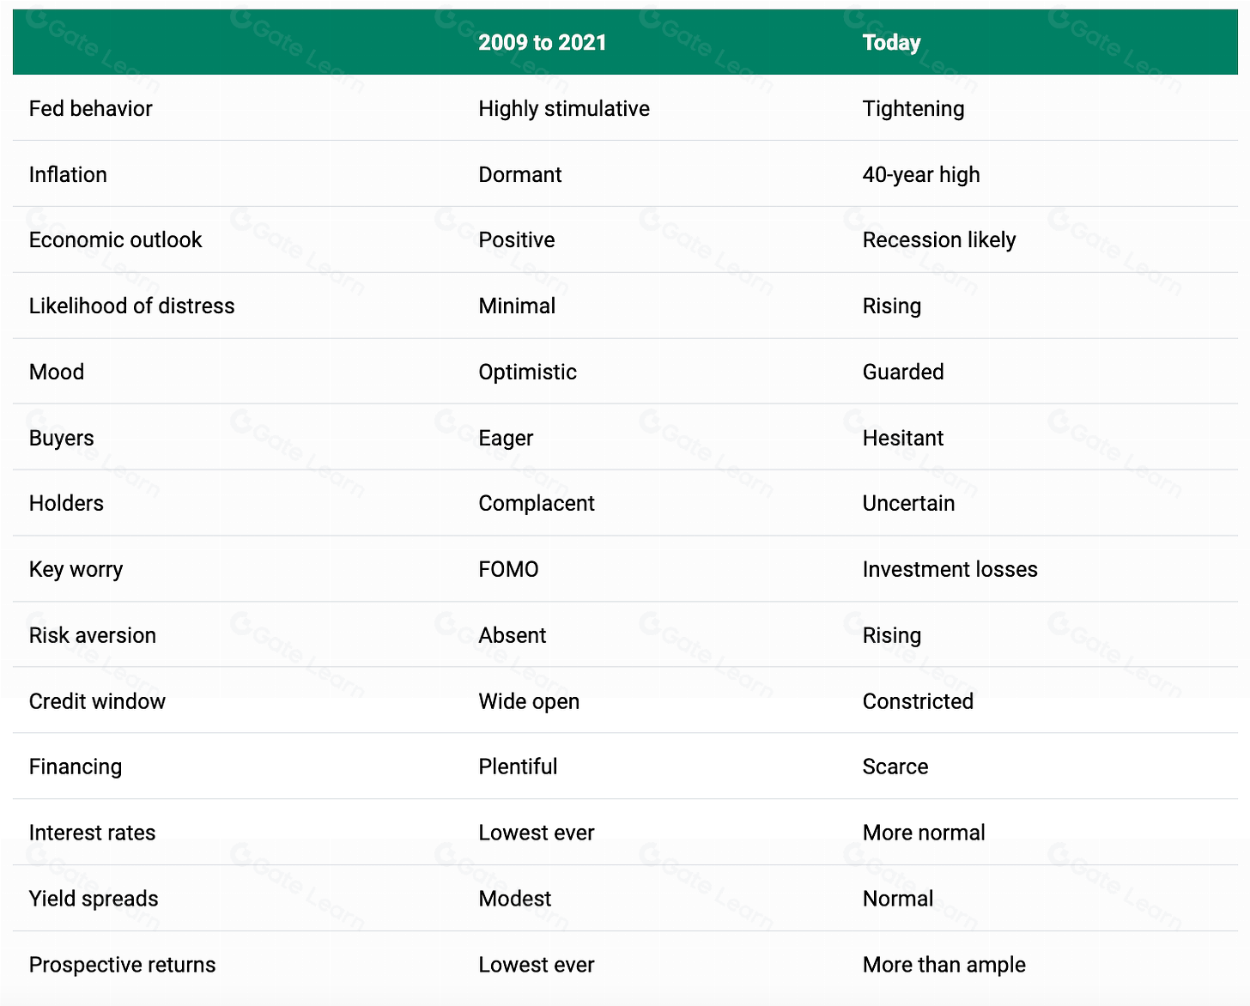1250x1006 pixels.
Task: Select the "Investment losses" cell
Action: 950,570
